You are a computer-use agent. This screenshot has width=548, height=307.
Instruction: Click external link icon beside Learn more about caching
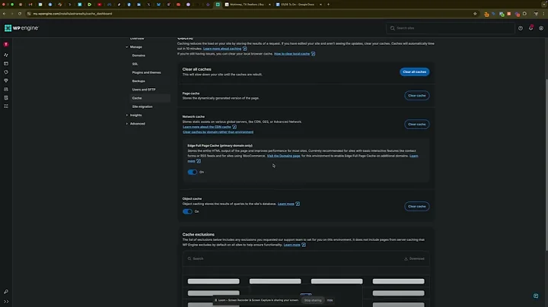[x=244, y=49]
